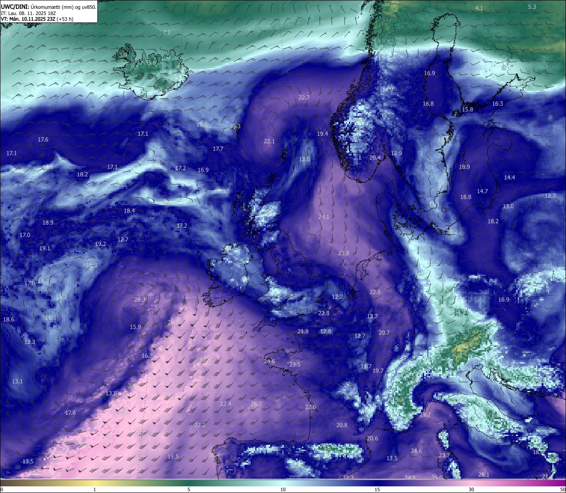The width and height of the screenshot is (566, 493).
Task: Select the 26.2 value label
Action: pos(256,404)
